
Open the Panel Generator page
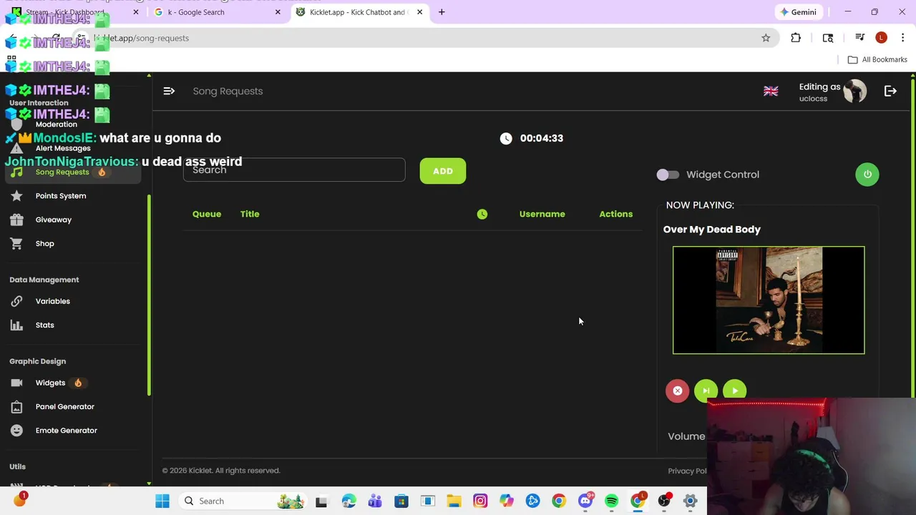[x=65, y=406]
